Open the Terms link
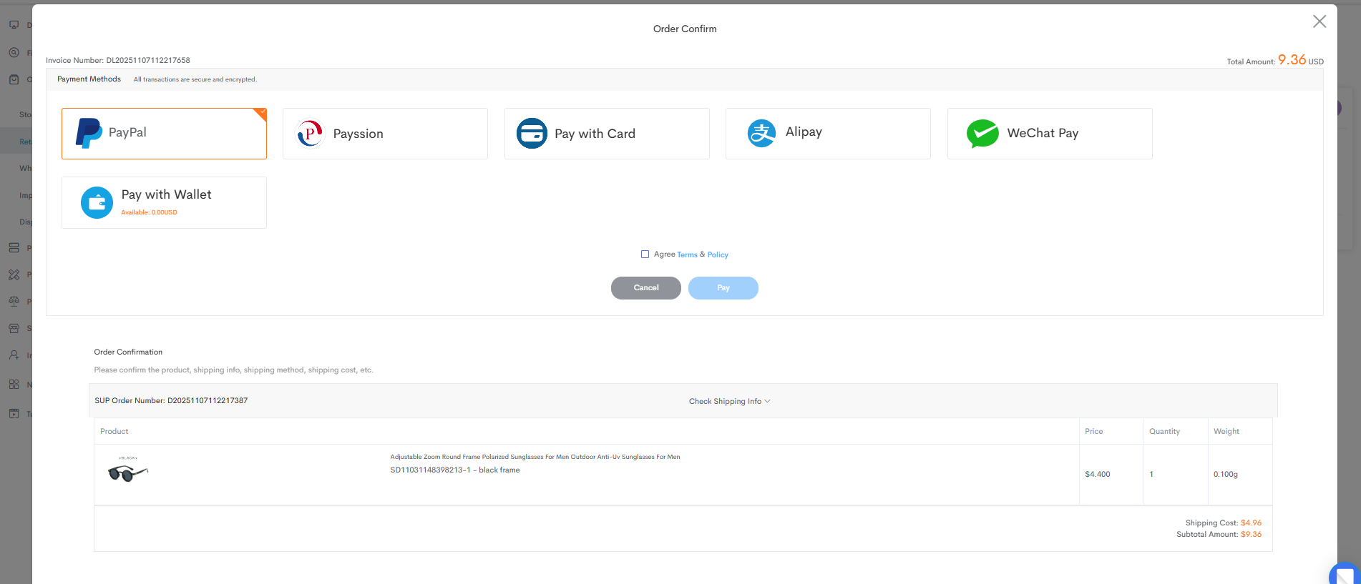The image size is (1361, 584). point(687,255)
